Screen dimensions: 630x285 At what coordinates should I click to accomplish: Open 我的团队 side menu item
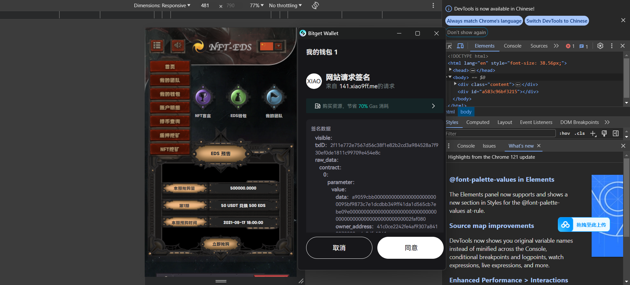click(x=170, y=80)
